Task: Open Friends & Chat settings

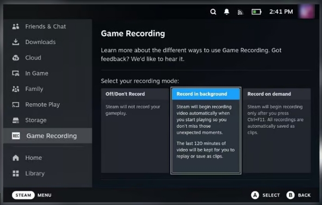Action: [x=48, y=27]
